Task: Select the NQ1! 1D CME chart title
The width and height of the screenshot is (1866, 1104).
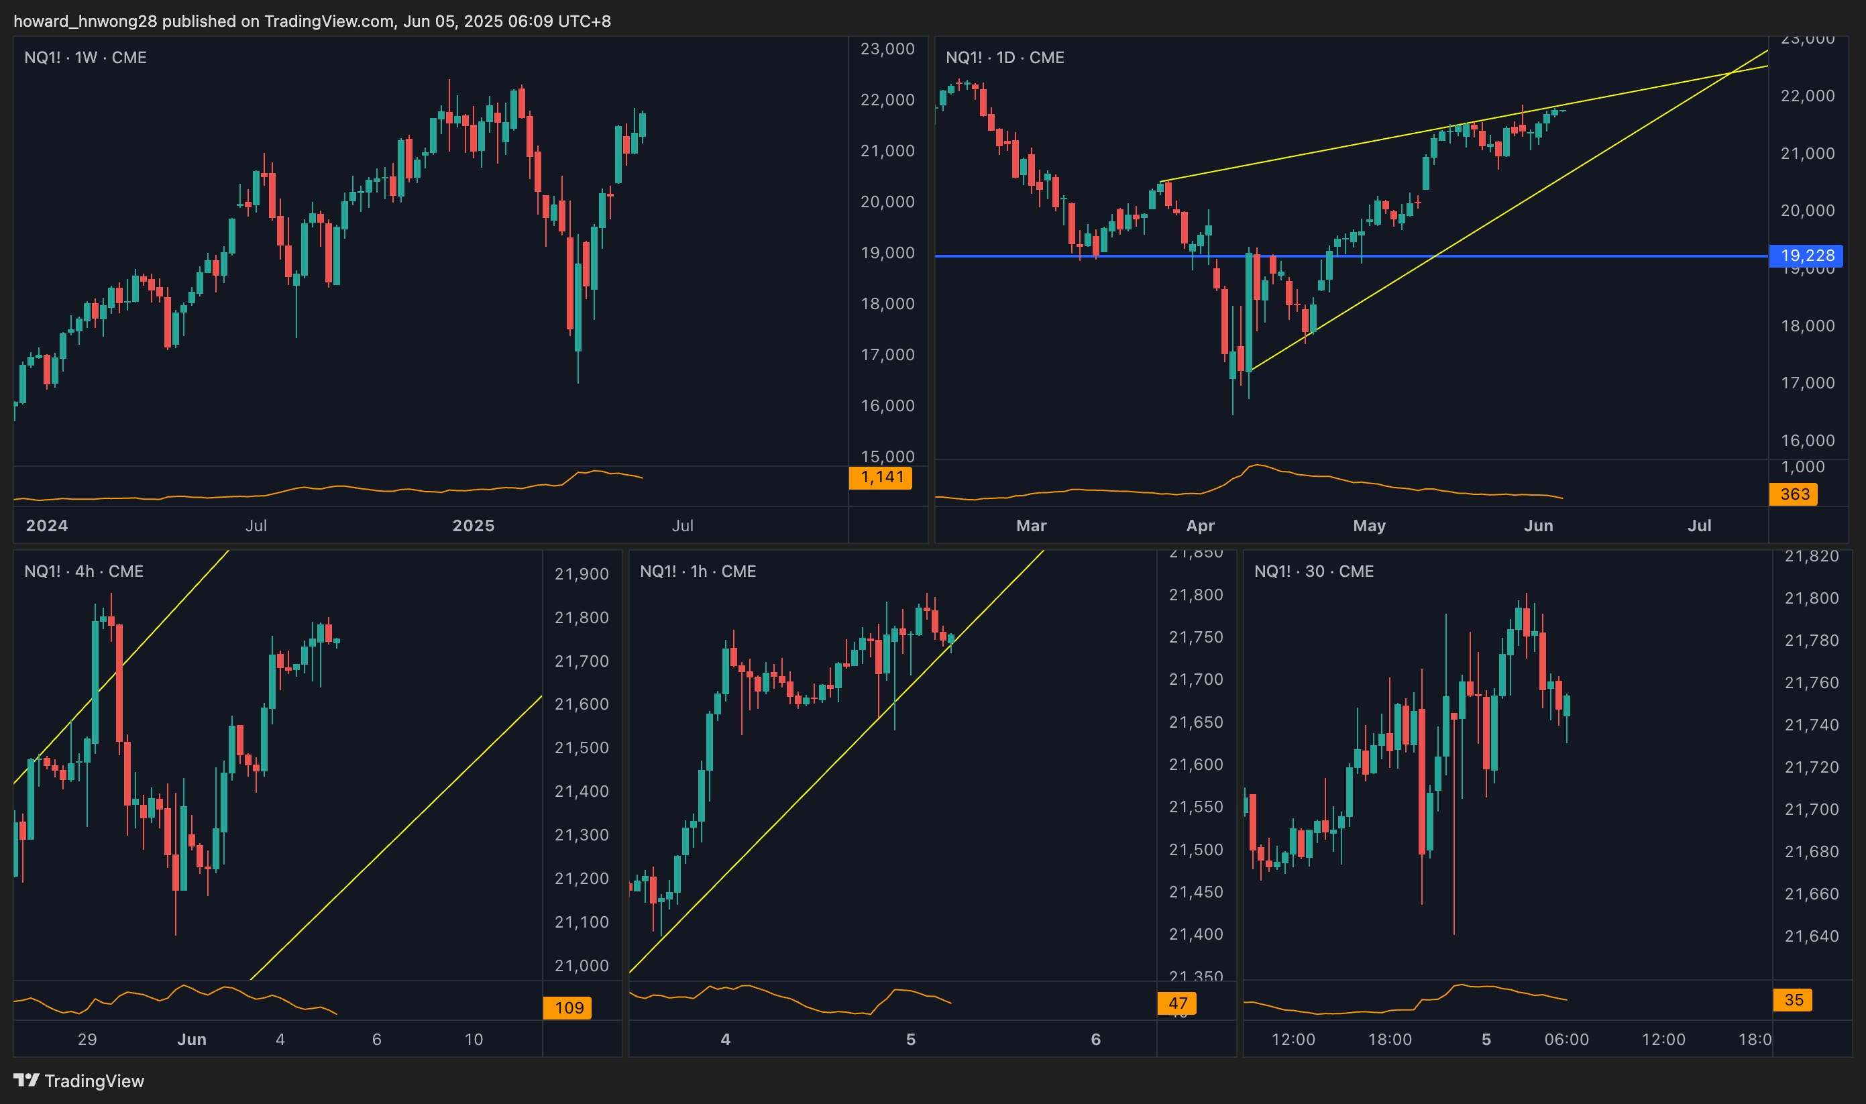Action: [x=1004, y=57]
